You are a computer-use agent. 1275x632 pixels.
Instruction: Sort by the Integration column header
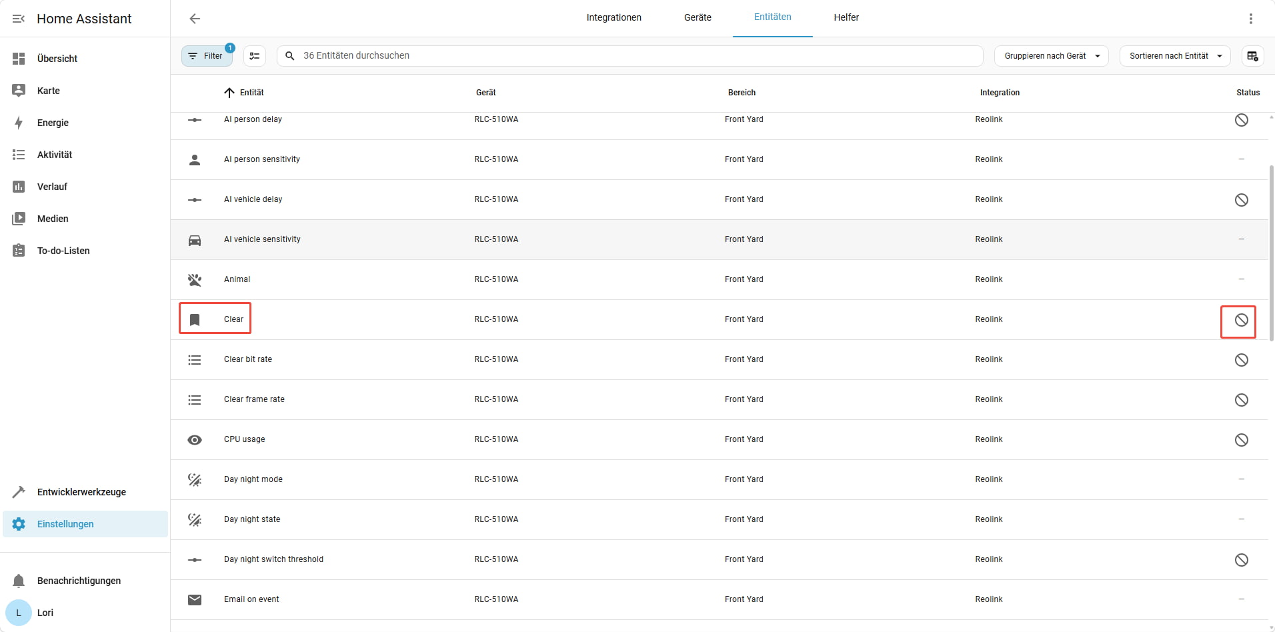[1000, 93]
